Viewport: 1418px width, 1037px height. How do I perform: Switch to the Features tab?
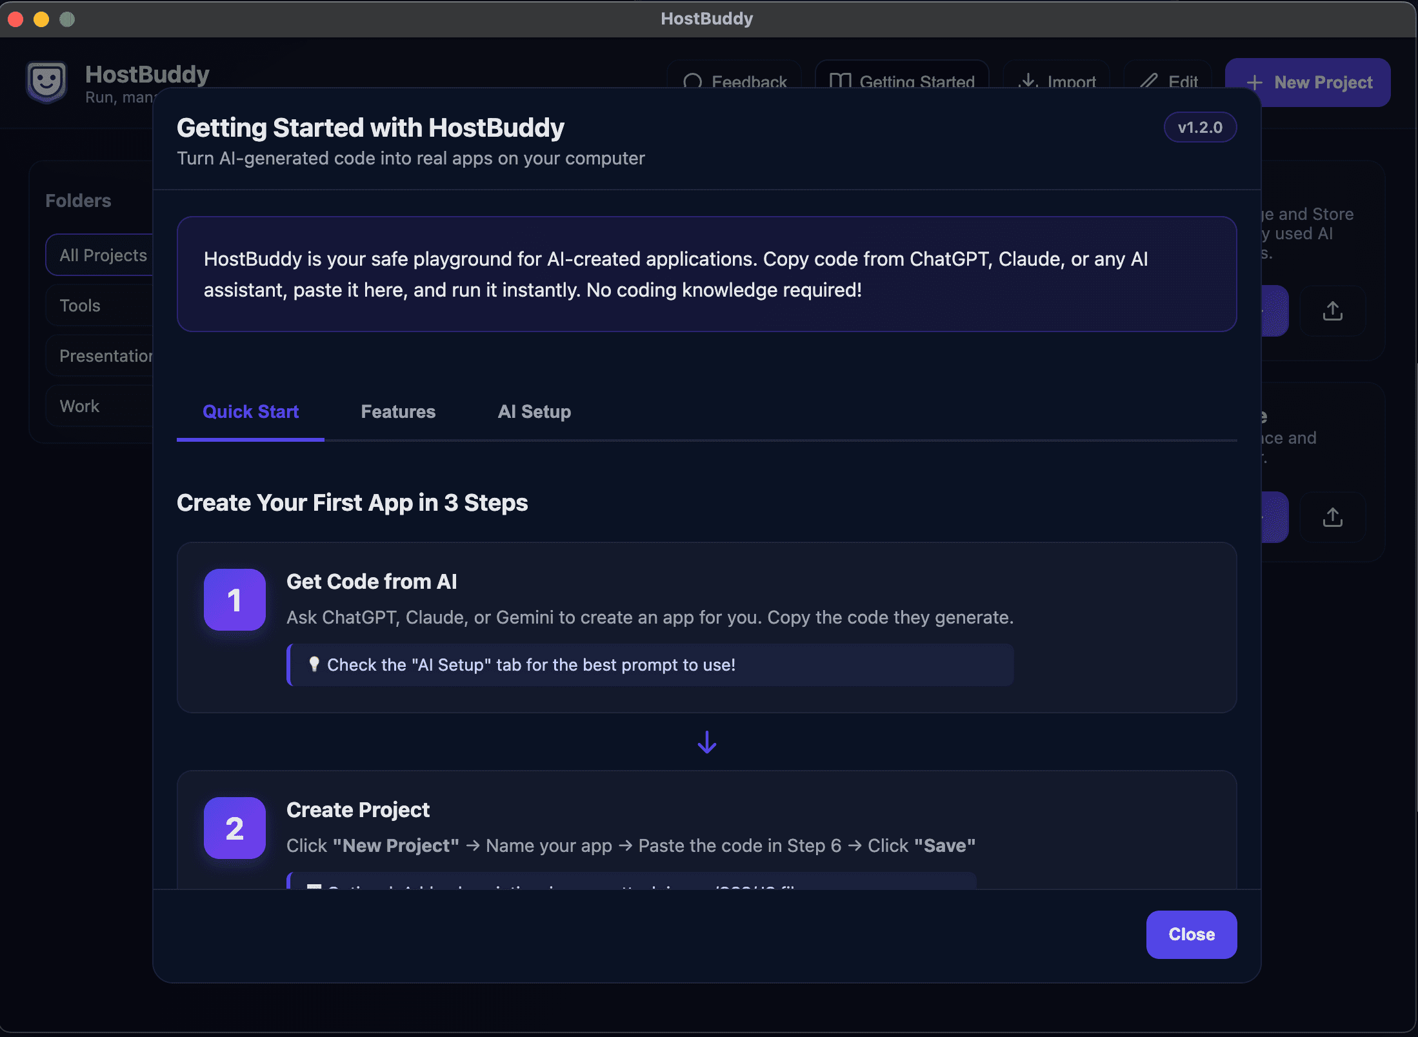[x=398, y=411]
